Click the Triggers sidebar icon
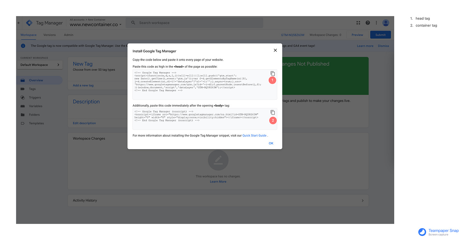Image resolution: width=464 pixels, height=240 pixels. point(23,98)
